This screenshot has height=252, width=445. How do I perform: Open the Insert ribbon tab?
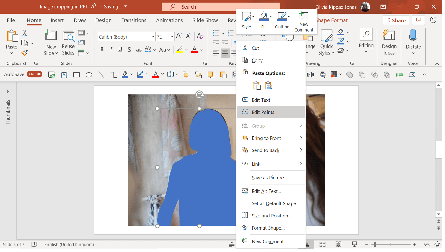point(58,20)
